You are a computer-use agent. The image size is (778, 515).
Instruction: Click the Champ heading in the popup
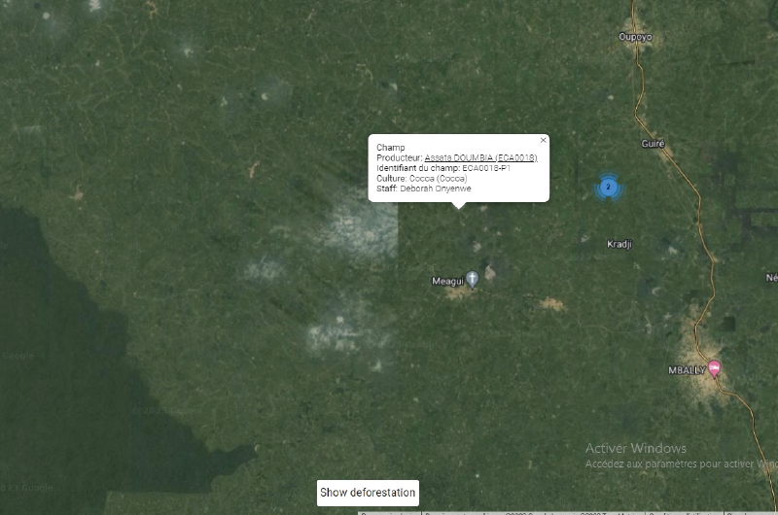(390, 148)
